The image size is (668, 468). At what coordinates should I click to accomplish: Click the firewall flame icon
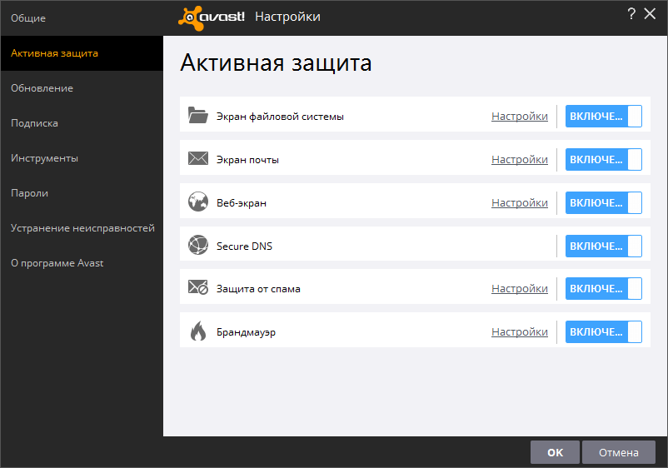198,331
